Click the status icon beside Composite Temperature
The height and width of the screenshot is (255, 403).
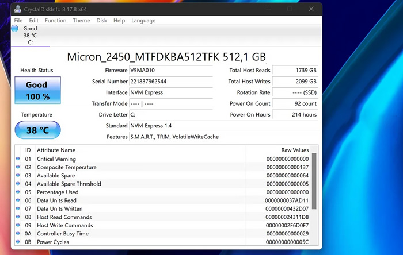[x=18, y=168]
